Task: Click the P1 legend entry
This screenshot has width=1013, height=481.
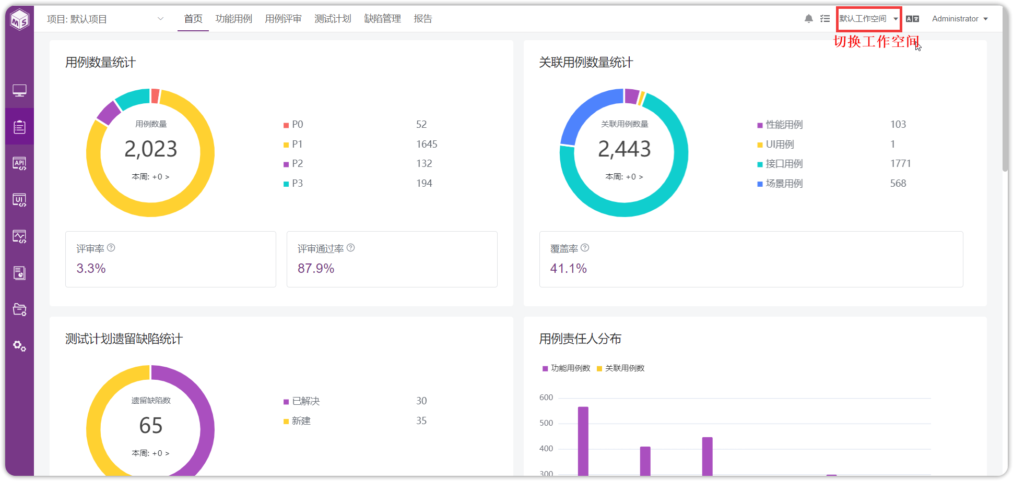Action: point(293,145)
